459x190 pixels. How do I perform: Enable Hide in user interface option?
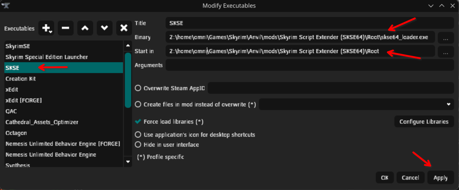click(138, 144)
